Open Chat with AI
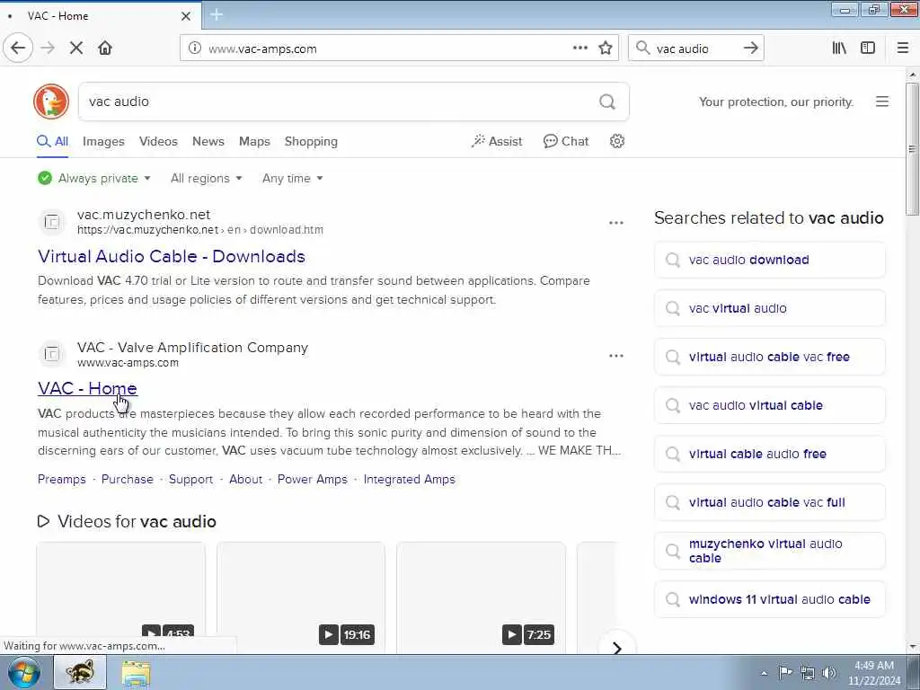This screenshot has width=920, height=690. (x=566, y=141)
